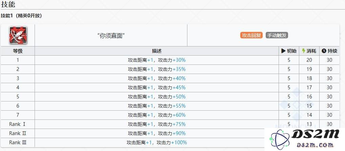Click the 等级 column header
345x151 pixels.
click(x=18, y=51)
